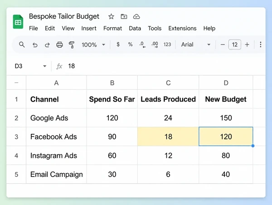Click the font size field showing 12
This screenshot has width=272, height=205.
point(235,44)
